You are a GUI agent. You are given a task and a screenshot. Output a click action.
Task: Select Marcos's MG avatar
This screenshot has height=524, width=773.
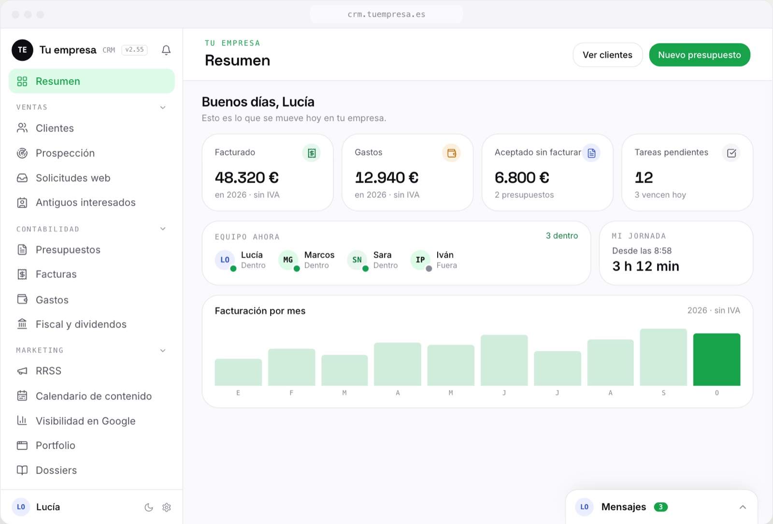coord(288,260)
